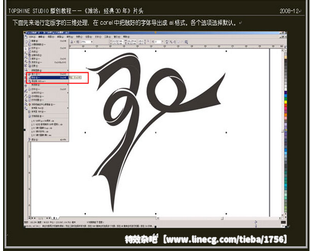Viewport: 310px width, 251px height.
Task: Open the 效果 (Effects) menu in menu bar
Action: click(79, 37)
